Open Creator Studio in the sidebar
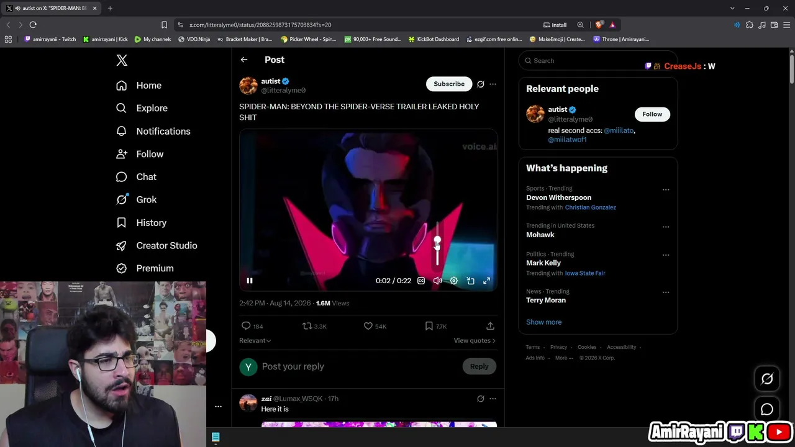This screenshot has width=795, height=447. click(x=157, y=245)
